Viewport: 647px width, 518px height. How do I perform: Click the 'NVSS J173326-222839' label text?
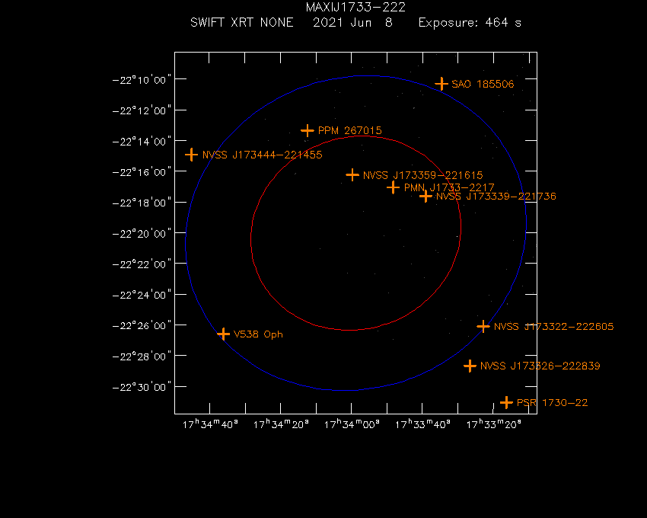click(x=540, y=366)
